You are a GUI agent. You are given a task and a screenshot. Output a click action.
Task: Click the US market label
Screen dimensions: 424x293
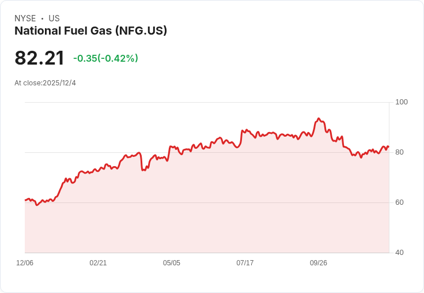pyautogui.click(x=54, y=18)
